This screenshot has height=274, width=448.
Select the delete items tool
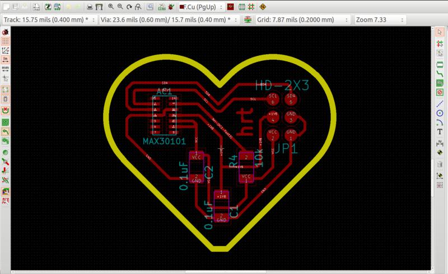(440, 164)
